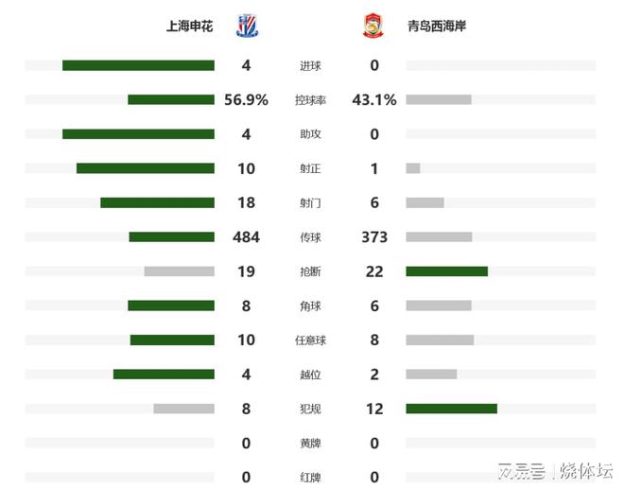Select the 进球 stat label
The width and height of the screenshot is (624, 489).
(310, 65)
